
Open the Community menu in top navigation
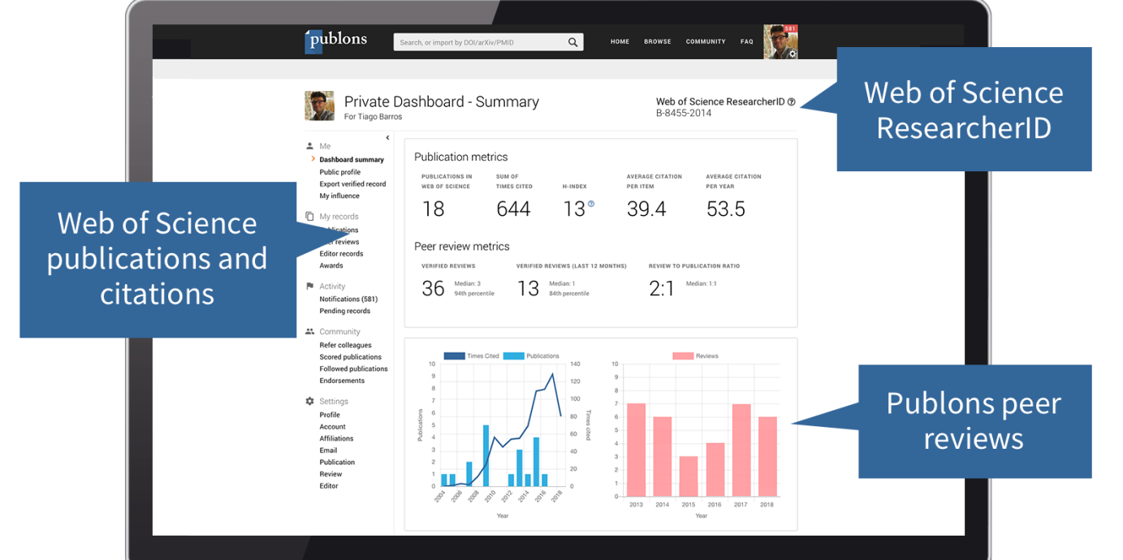(705, 41)
